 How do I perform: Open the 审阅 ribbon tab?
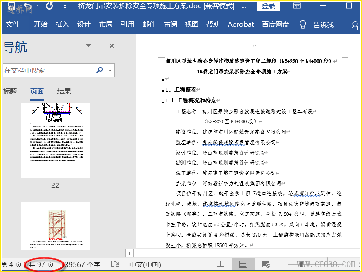(x=171, y=24)
